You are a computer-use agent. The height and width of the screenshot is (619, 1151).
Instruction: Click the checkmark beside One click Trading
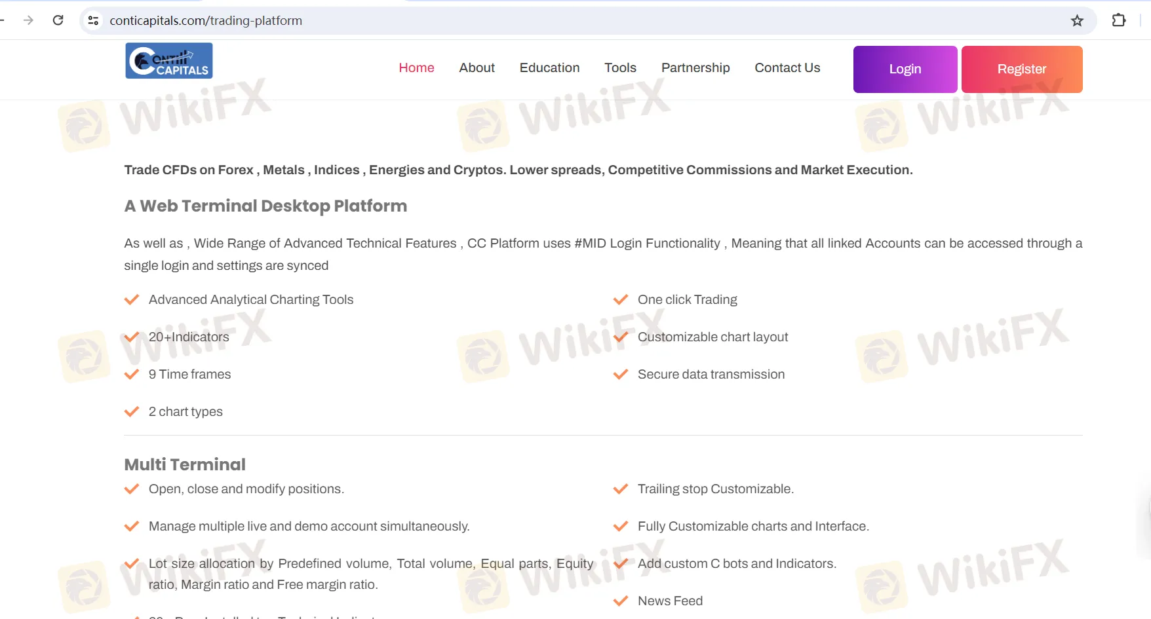tap(620, 300)
